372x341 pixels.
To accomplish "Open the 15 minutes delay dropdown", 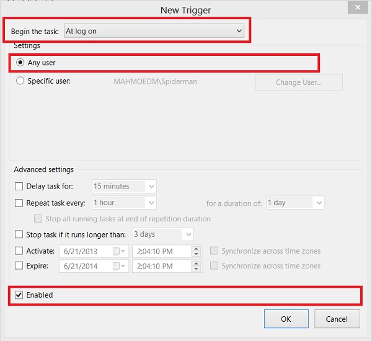I will [124, 186].
